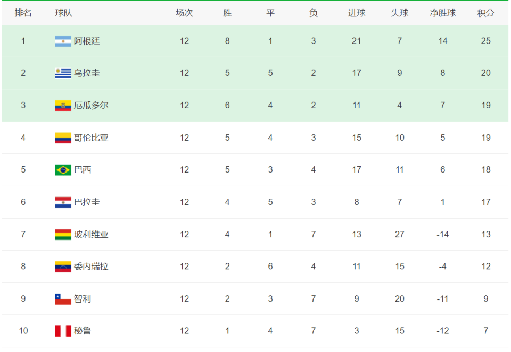
Task: Click the Argentina flag icon
Action: click(x=63, y=41)
